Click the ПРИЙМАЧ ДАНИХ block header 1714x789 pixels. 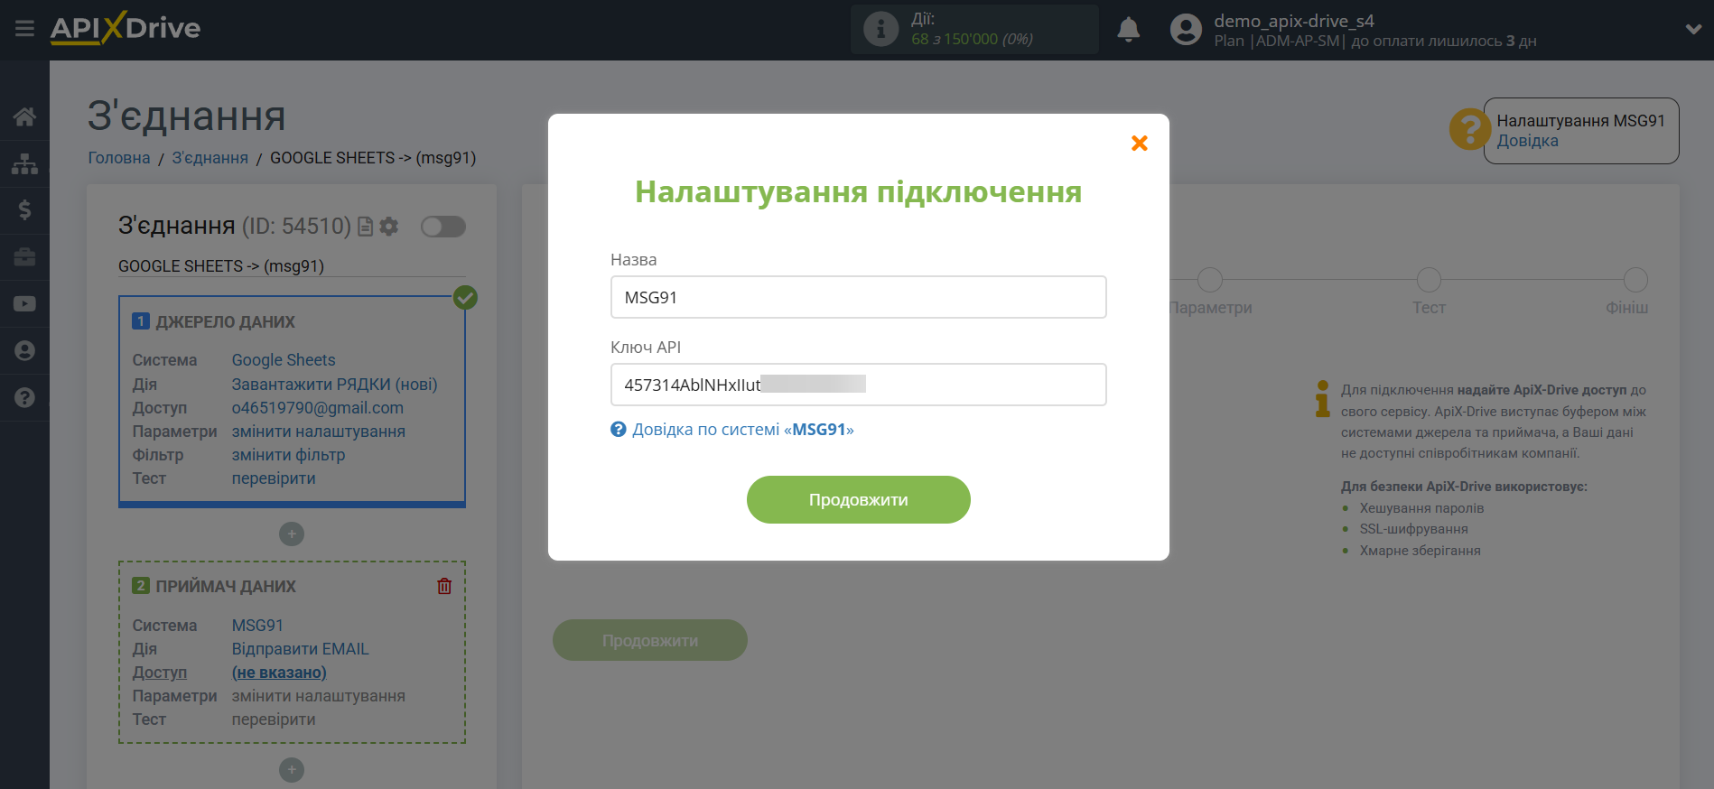pos(226,587)
